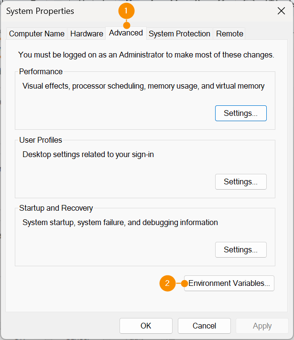
Task: Switch to the Remote tab
Action: coord(229,34)
